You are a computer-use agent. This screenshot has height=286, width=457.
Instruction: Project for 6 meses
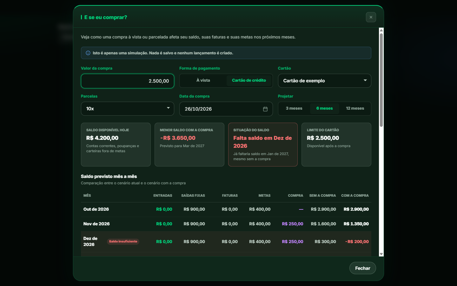pos(324,108)
